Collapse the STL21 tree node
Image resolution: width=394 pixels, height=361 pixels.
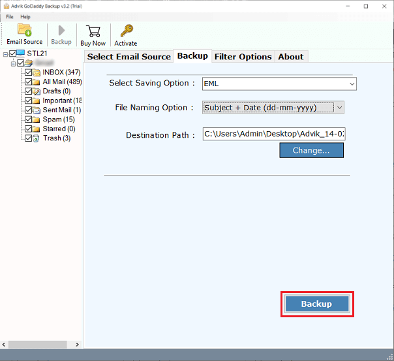pos(5,54)
